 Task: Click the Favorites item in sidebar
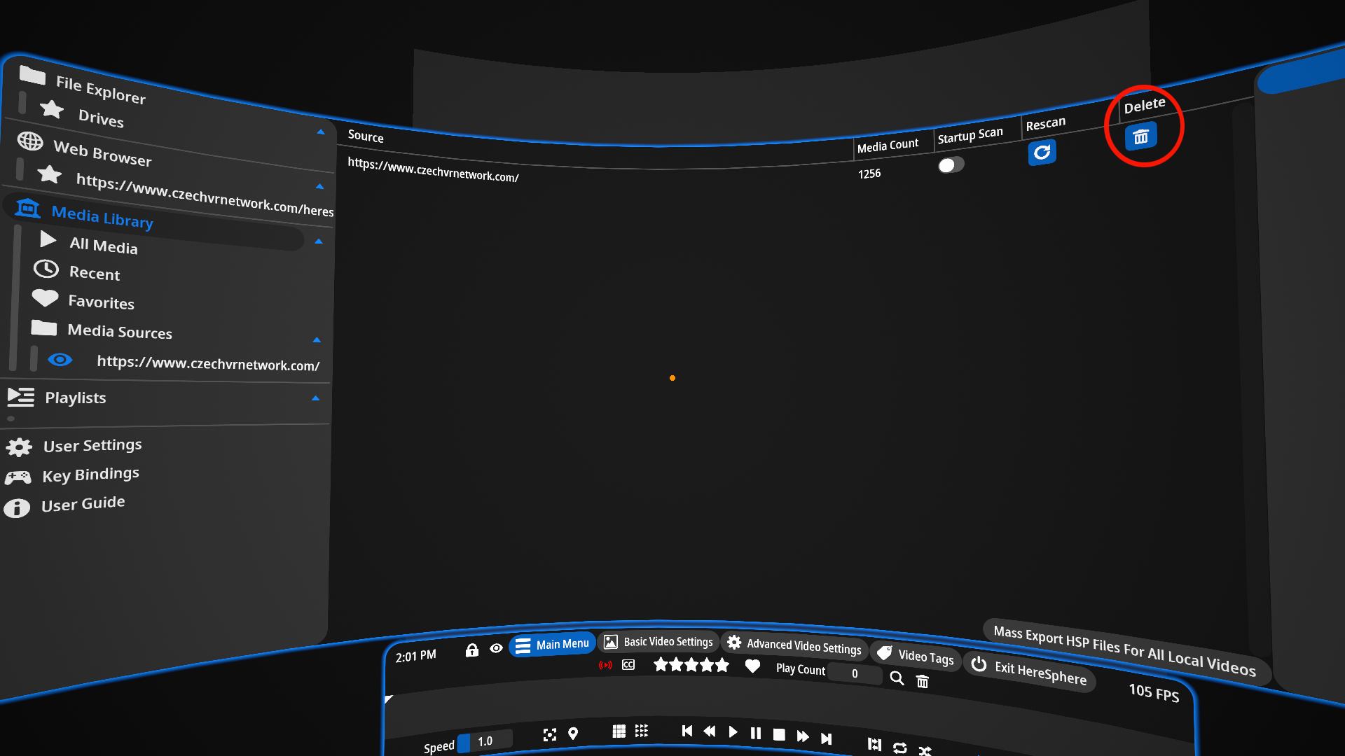click(x=101, y=301)
